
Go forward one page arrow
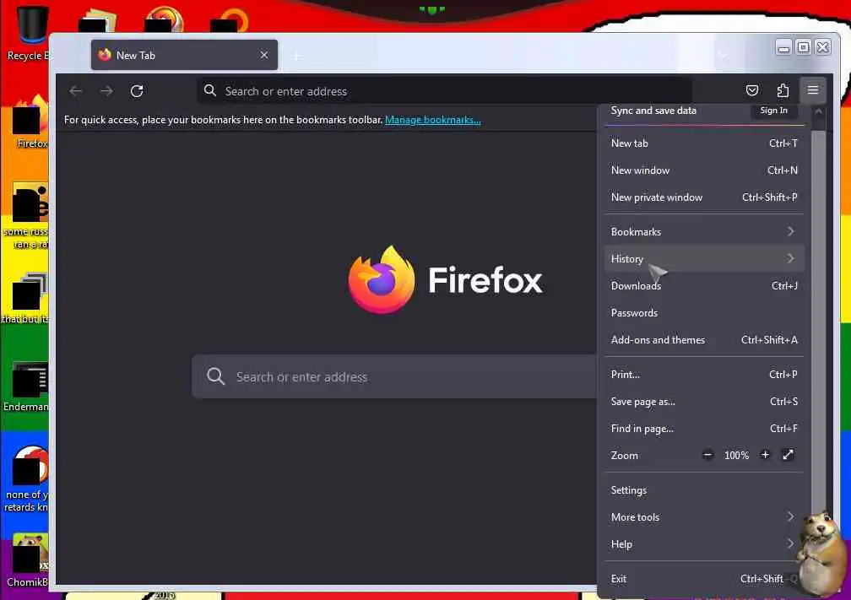(106, 91)
